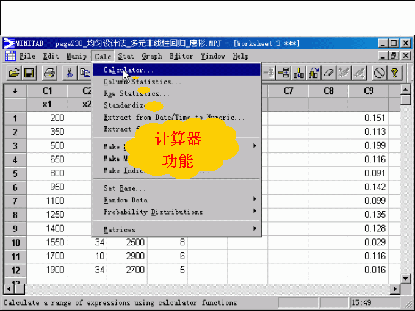Screen dimensions: 415x311
Task: Open the Stat menu
Action: 126,56
